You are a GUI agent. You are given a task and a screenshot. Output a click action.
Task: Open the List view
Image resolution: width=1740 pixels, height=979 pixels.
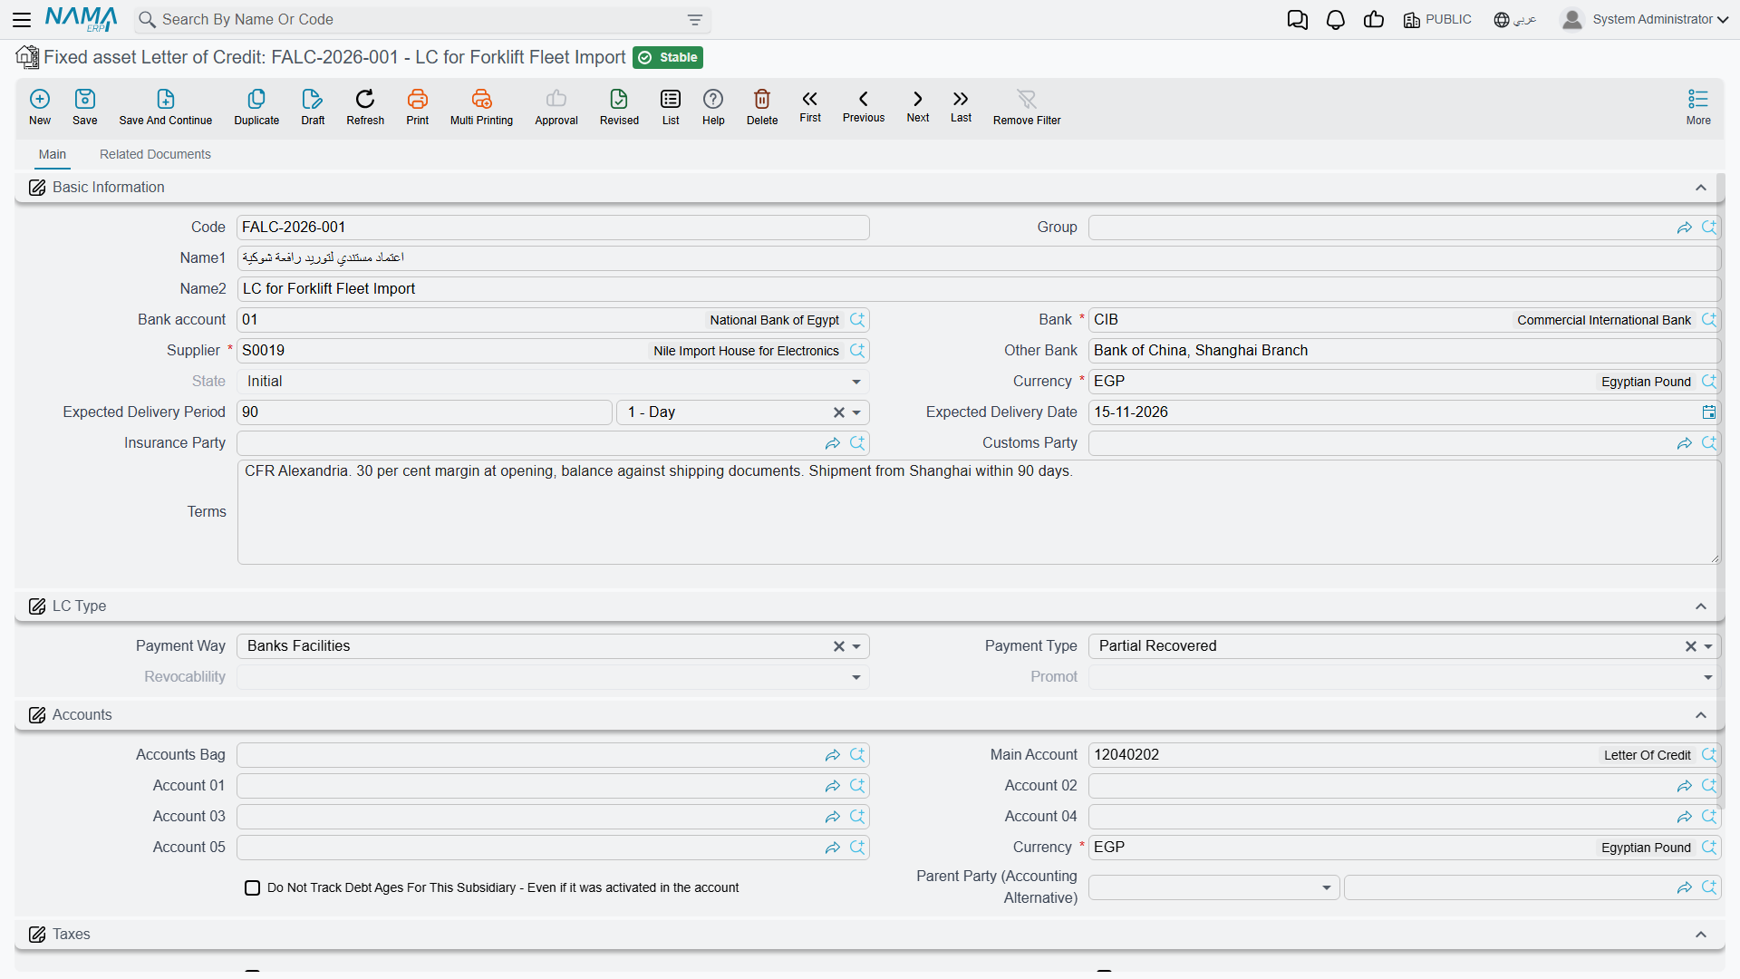pyautogui.click(x=671, y=106)
